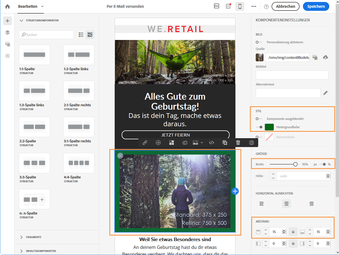Click the Abbrechen button
This screenshot has height=255, width=339.
[x=285, y=6]
